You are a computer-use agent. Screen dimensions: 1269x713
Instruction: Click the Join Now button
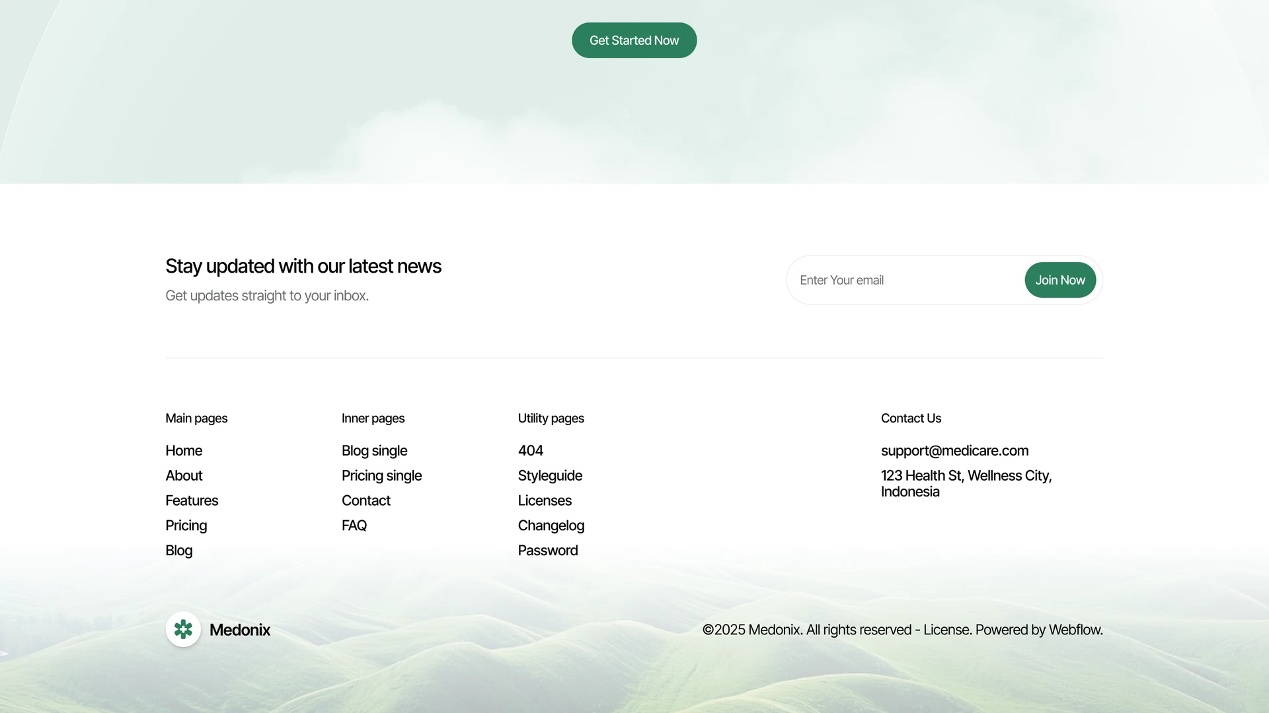[1059, 280]
